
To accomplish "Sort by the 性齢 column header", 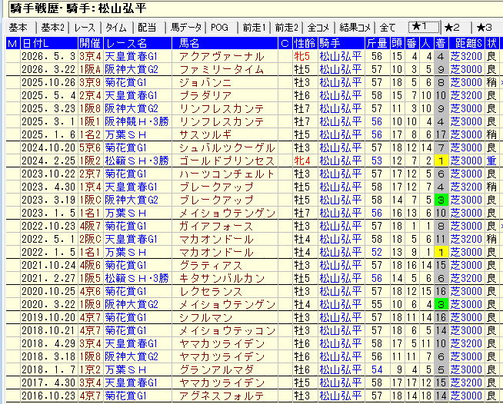I will (305, 43).
